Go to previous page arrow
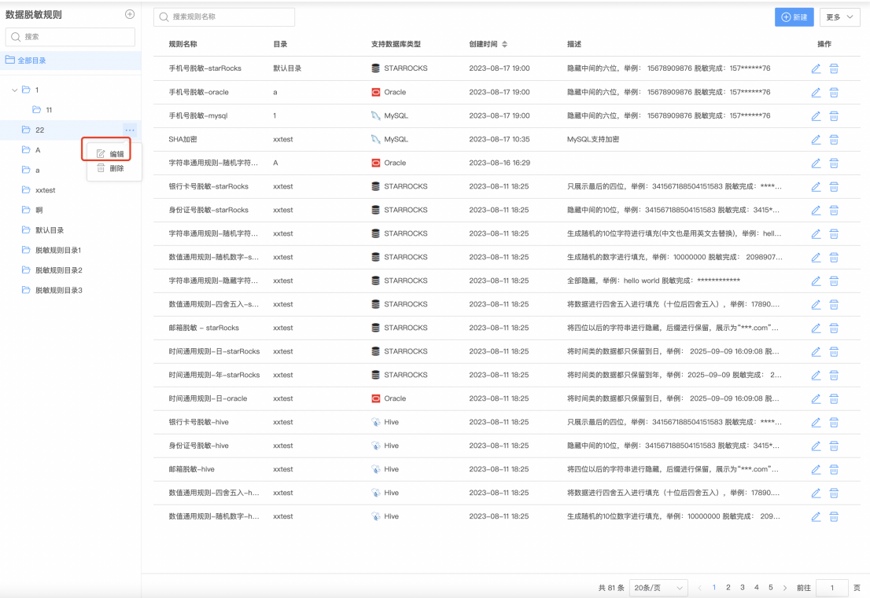 (x=699, y=588)
